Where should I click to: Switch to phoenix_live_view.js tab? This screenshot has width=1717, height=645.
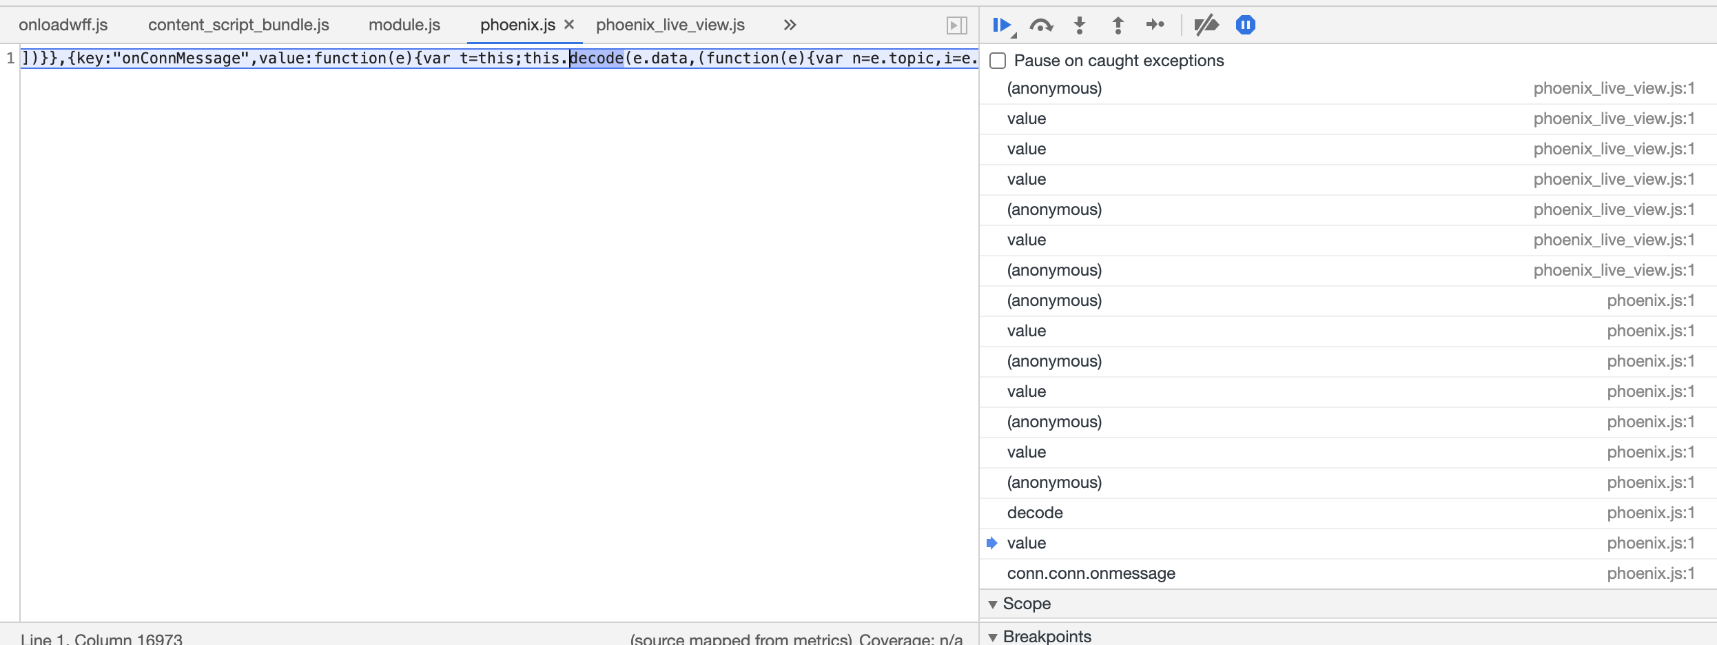(670, 25)
